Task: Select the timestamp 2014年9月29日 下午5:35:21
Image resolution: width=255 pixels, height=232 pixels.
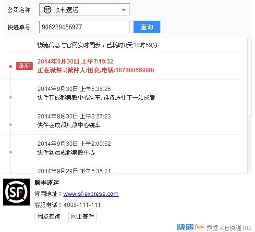Action: coord(74,171)
